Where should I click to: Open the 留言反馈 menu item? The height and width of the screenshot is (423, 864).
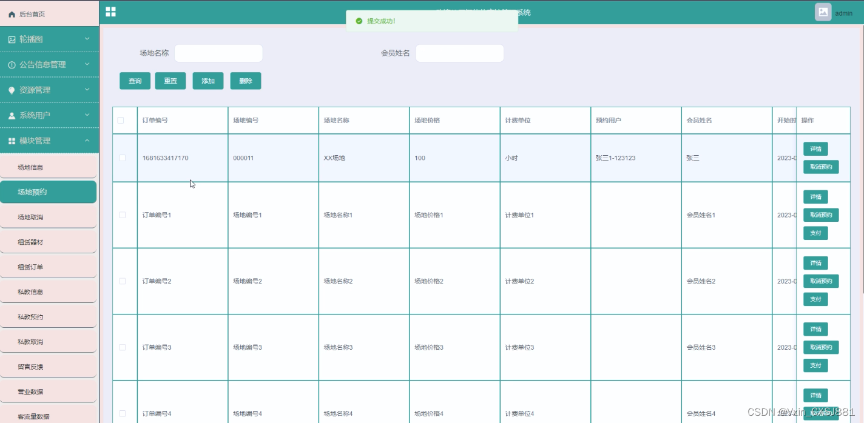(x=49, y=367)
